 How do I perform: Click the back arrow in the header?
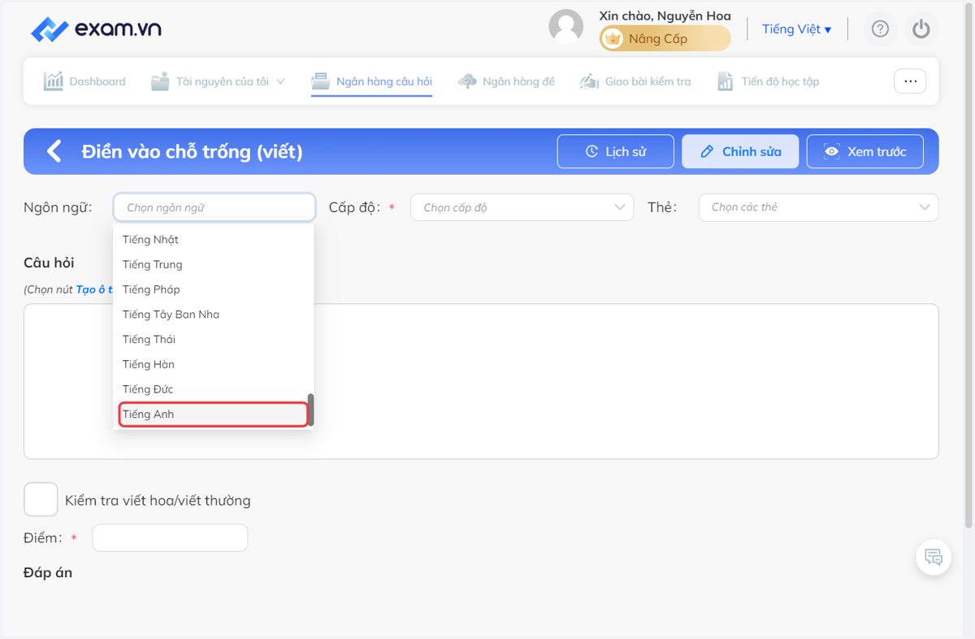(54, 151)
